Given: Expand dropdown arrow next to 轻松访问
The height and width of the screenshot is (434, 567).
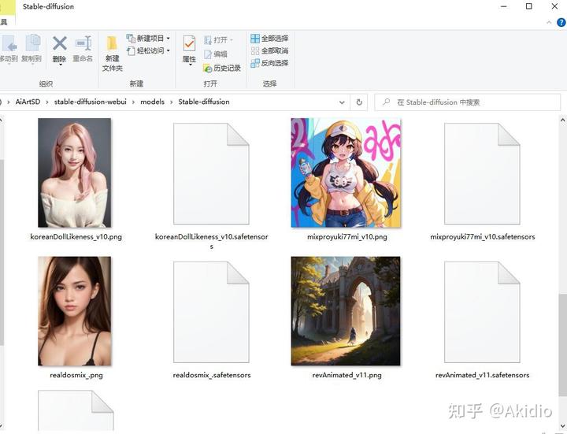Looking at the screenshot, I should coord(169,50).
